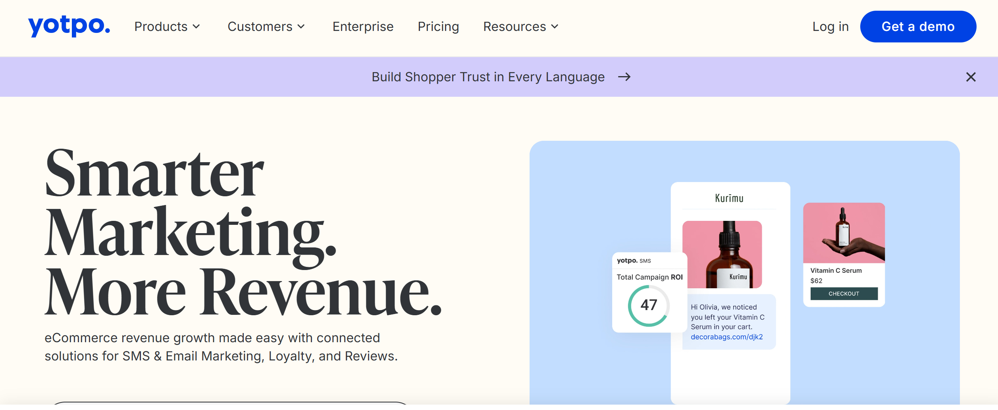Open the Build Shopper Trust banner link
Image resolution: width=998 pixels, height=410 pixels.
(488, 77)
